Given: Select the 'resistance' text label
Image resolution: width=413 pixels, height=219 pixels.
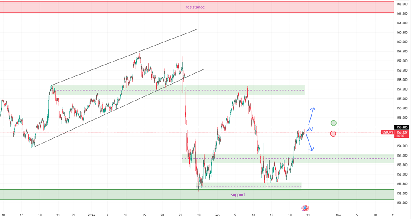Looking at the screenshot, I should click(x=195, y=7).
